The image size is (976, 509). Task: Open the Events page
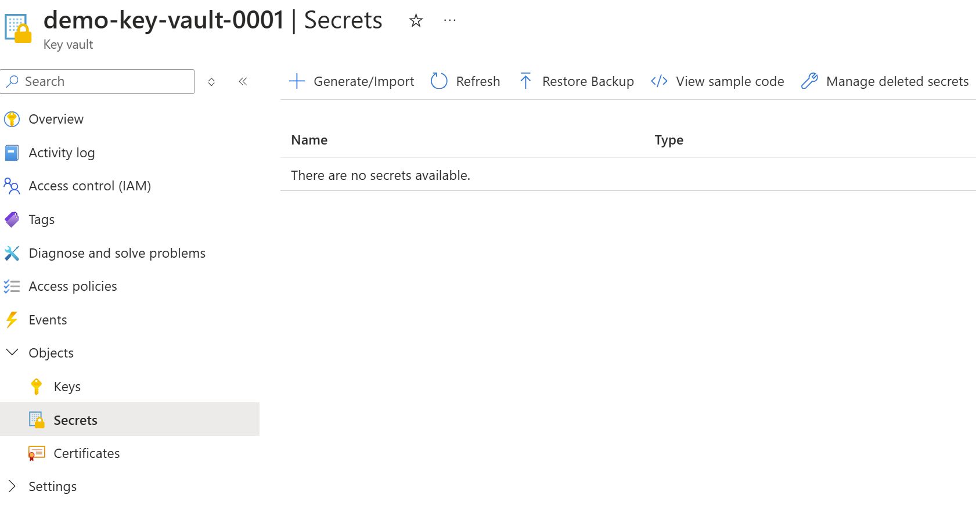48,320
